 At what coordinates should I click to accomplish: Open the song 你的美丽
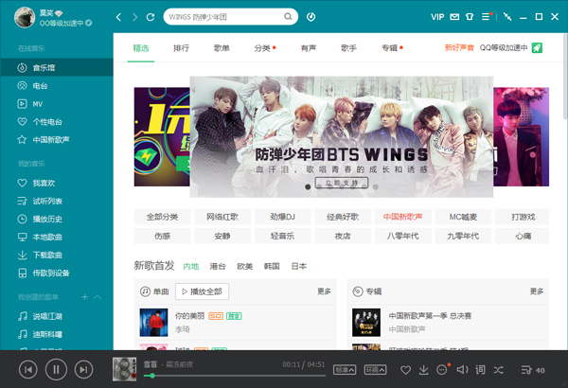tap(190, 316)
